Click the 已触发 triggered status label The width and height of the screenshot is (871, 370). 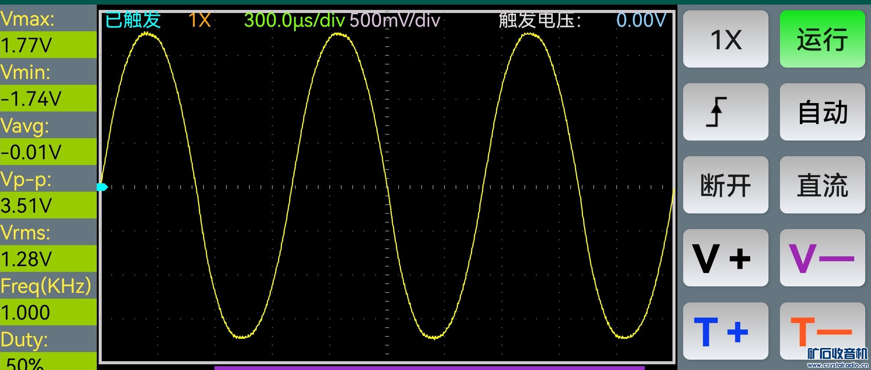tap(133, 20)
